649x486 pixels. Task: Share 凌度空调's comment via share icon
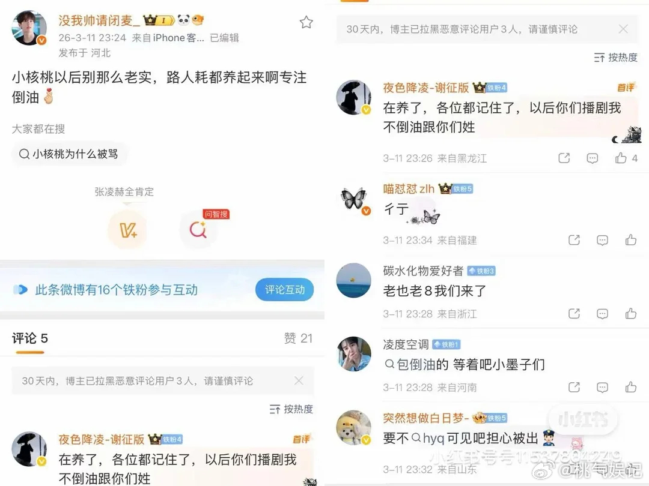(x=574, y=387)
